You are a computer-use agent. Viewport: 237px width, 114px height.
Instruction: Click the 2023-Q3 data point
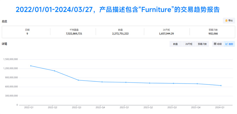[173, 83]
